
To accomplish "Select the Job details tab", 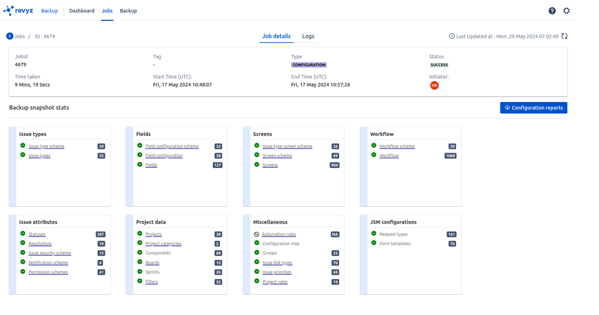I will [276, 36].
